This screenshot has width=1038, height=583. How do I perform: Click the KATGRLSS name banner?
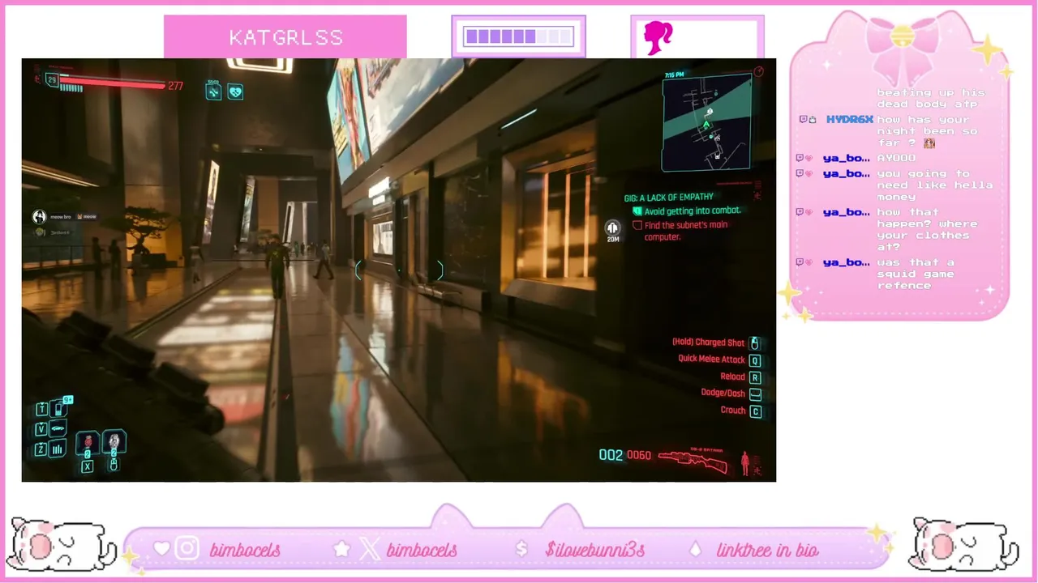[x=285, y=37]
